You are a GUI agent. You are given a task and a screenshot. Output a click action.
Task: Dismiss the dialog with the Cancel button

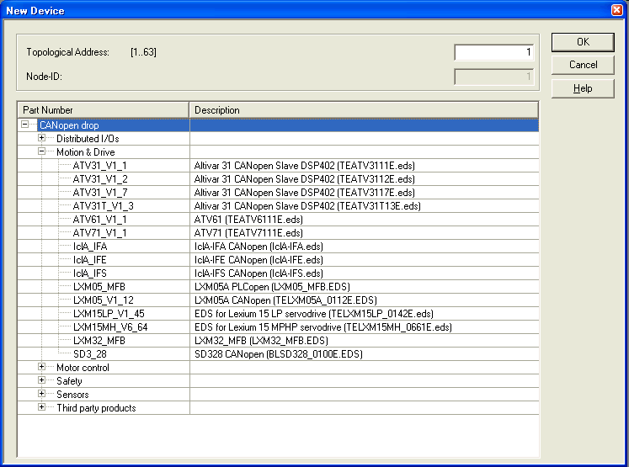coord(583,65)
